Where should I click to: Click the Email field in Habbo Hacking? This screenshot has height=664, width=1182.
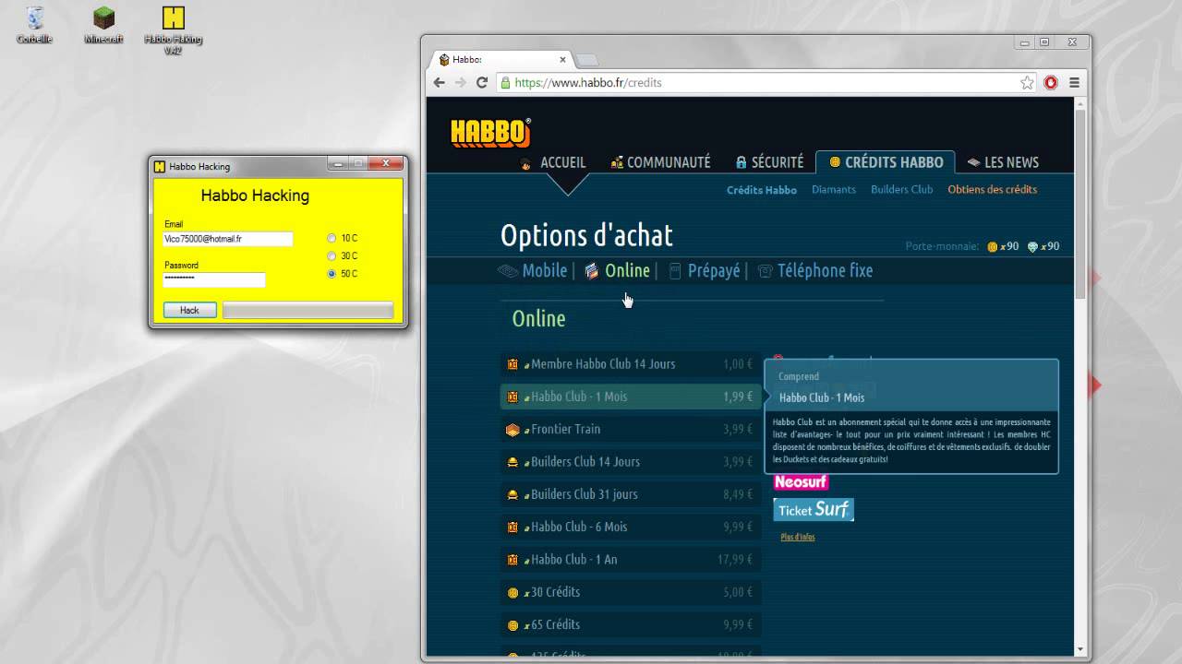[228, 239]
